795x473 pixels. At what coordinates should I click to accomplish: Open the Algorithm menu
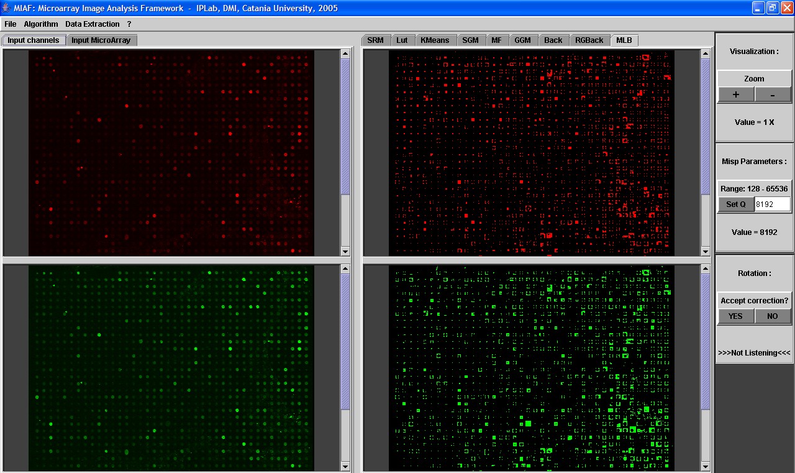tap(41, 24)
